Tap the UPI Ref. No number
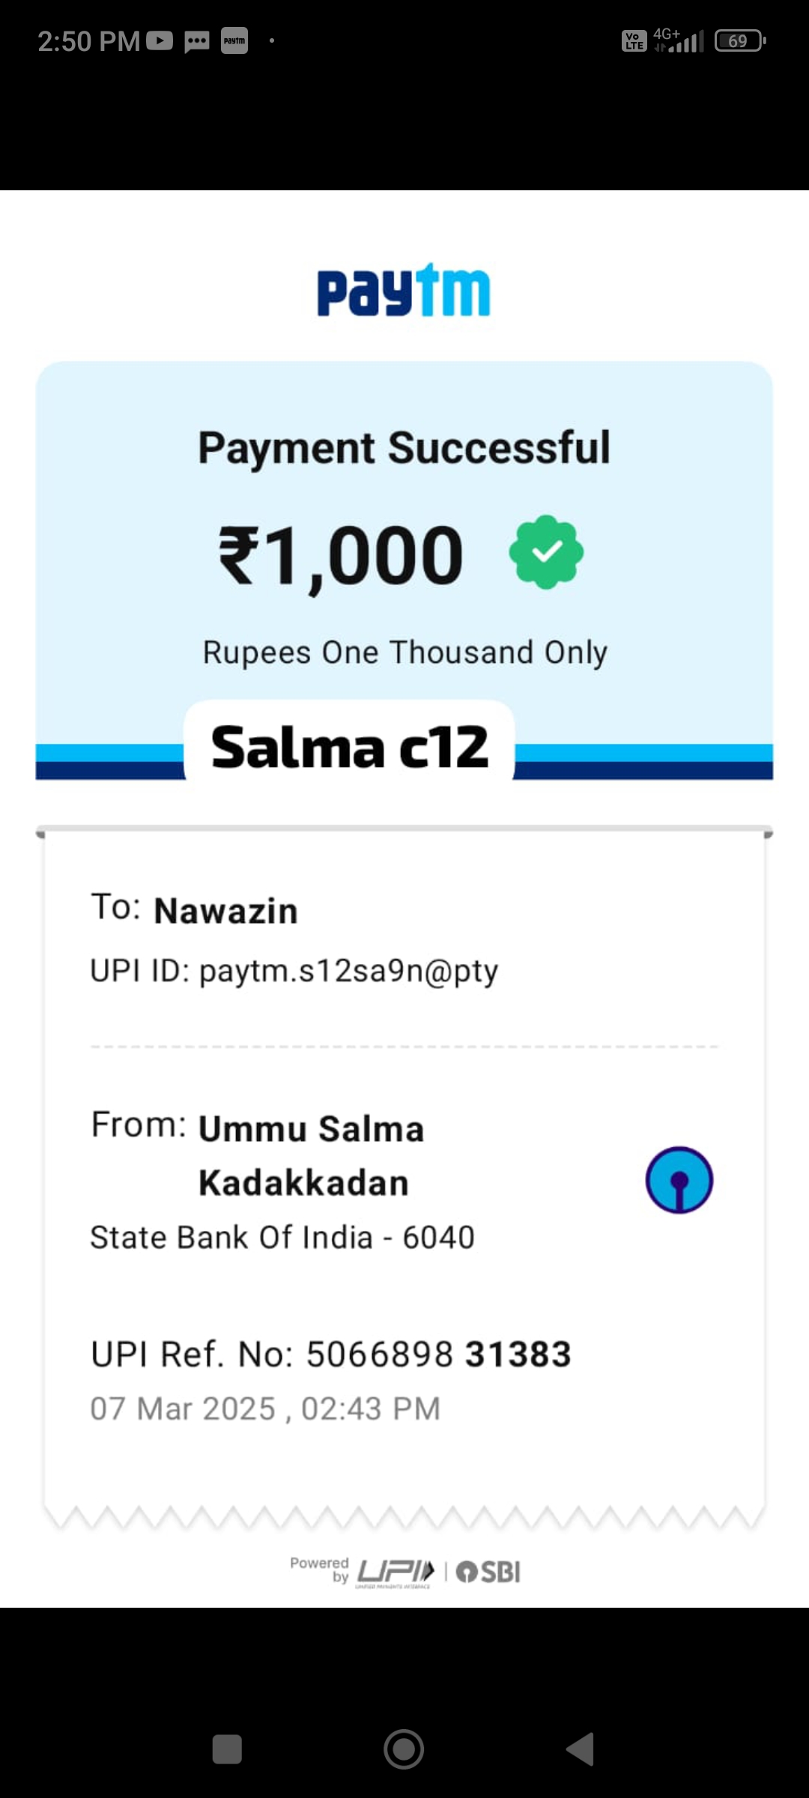The width and height of the screenshot is (809, 1798). (x=438, y=1354)
